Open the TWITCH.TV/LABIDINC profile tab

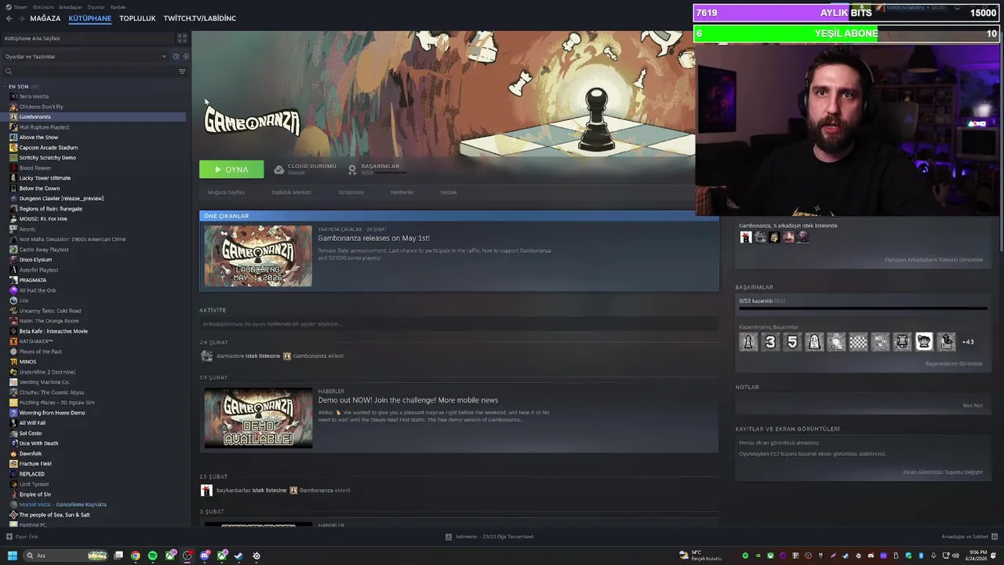click(199, 18)
